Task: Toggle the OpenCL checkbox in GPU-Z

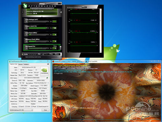Action: 19,106
